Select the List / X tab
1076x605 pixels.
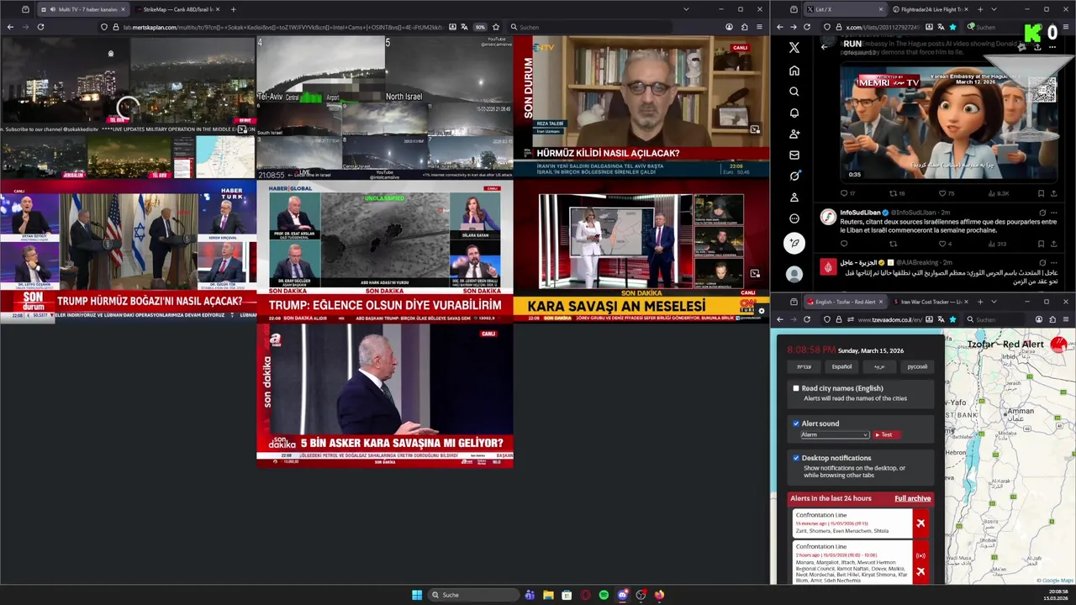click(845, 9)
